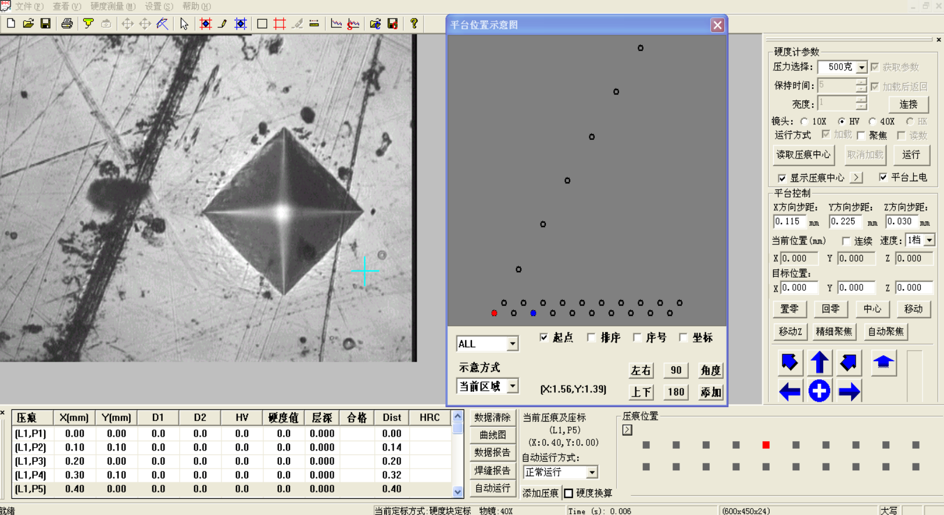Click the print icon in the toolbar
The height and width of the screenshot is (515, 944).
(67, 24)
